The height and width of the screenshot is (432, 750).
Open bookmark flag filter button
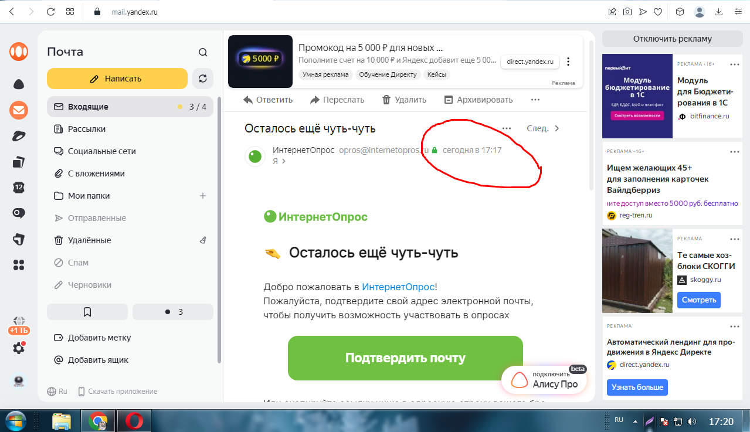pos(87,312)
